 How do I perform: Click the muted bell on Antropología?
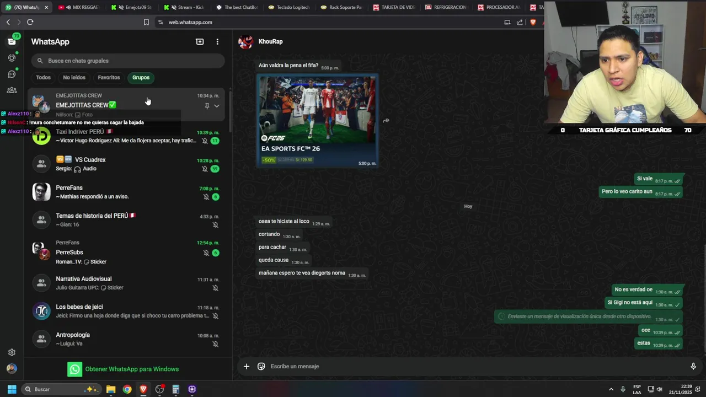pyautogui.click(x=216, y=344)
